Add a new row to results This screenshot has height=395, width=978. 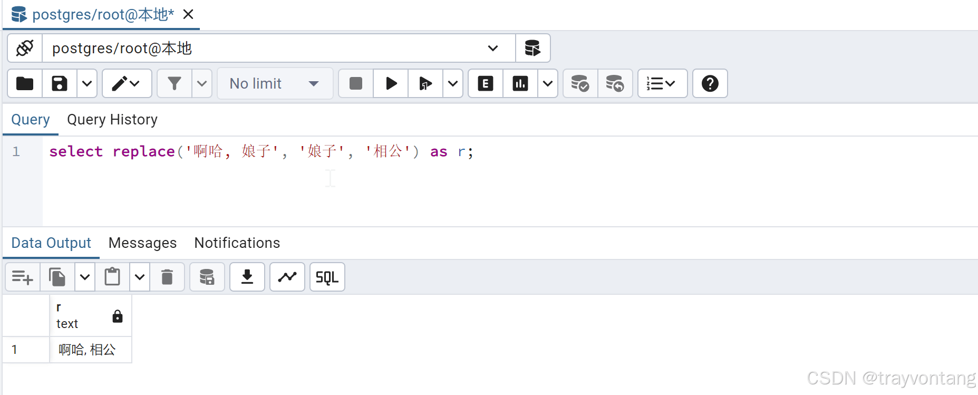coord(23,277)
